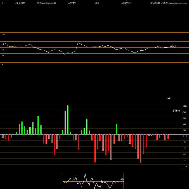Screen dimensions: 189x189
Task: Click the '40' label on MR scale
Action: pos(184,124)
